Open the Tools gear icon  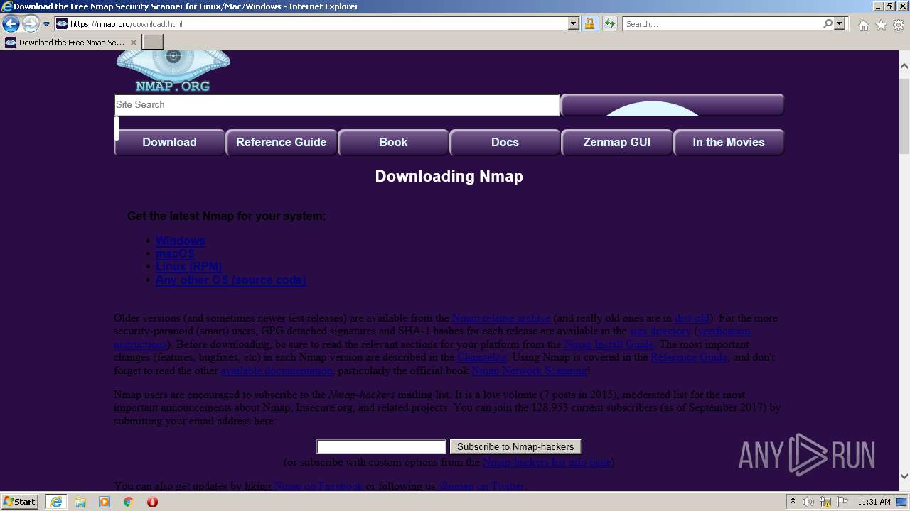(899, 25)
